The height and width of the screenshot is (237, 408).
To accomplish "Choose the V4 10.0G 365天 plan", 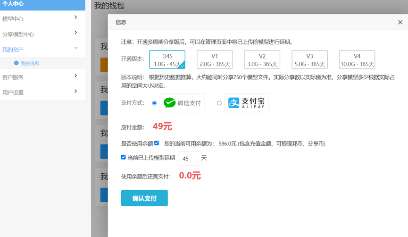I will [x=357, y=59].
